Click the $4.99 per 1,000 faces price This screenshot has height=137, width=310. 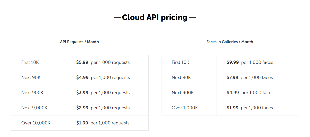tap(250, 93)
